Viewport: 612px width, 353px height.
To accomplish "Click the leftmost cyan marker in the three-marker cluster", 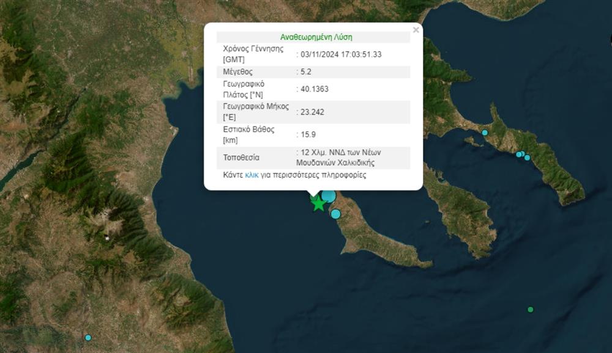I will pos(518,155).
